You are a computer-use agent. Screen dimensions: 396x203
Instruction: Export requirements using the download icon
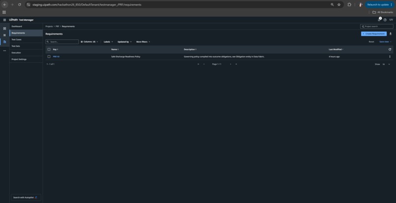(391, 34)
